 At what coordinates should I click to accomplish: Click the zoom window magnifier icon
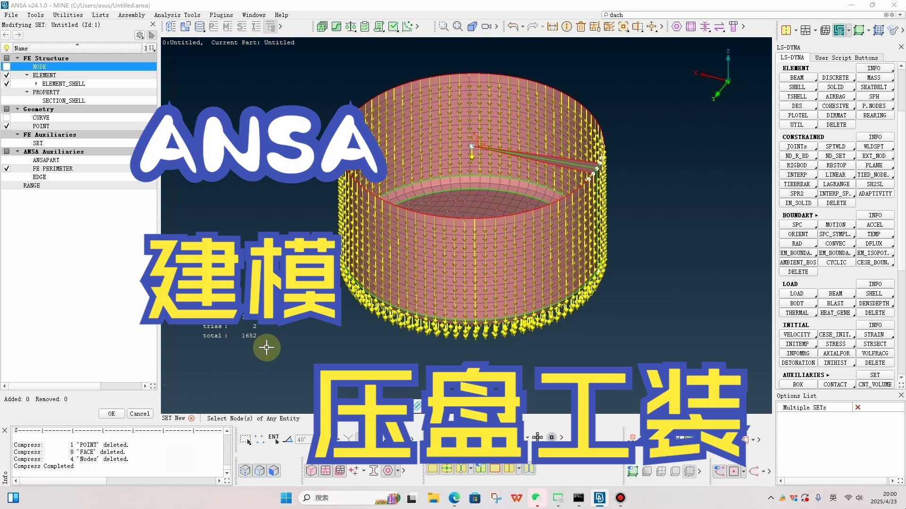[x=444, y=27]
